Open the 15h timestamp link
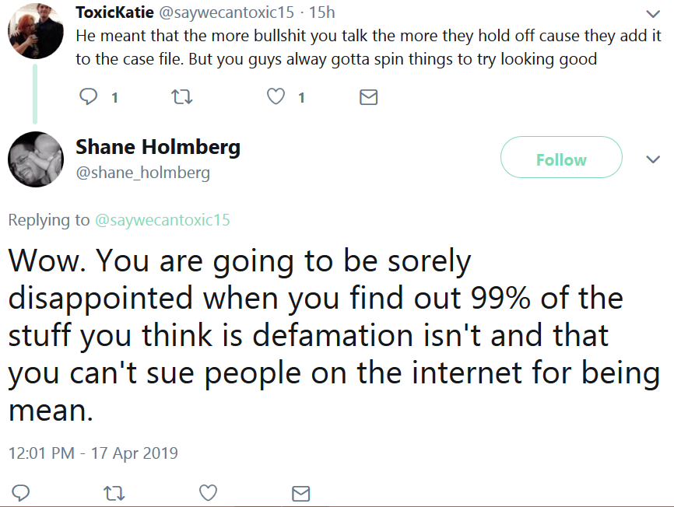The height and width of the screenshot is (507, 674). coord(321,12)
